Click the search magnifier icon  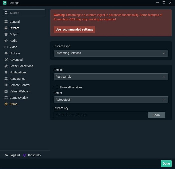coord(6,13)
